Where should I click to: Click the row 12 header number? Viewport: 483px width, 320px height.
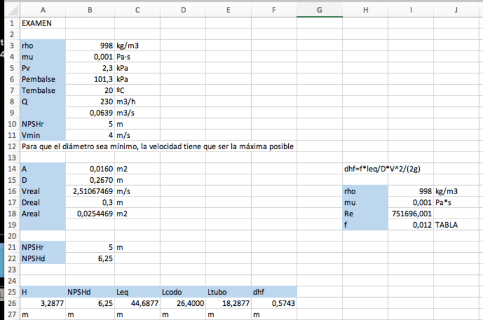tap(11, 146)
